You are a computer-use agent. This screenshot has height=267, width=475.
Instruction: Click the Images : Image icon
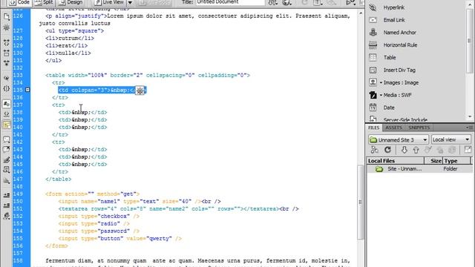point(373,82)
